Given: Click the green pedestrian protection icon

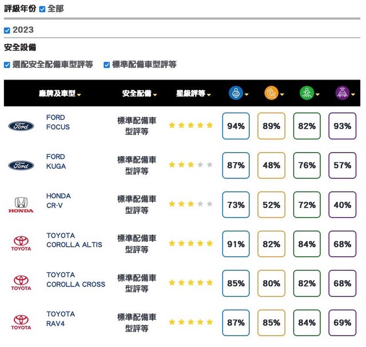Looking at the screenshot, I should tap(306, 93).
